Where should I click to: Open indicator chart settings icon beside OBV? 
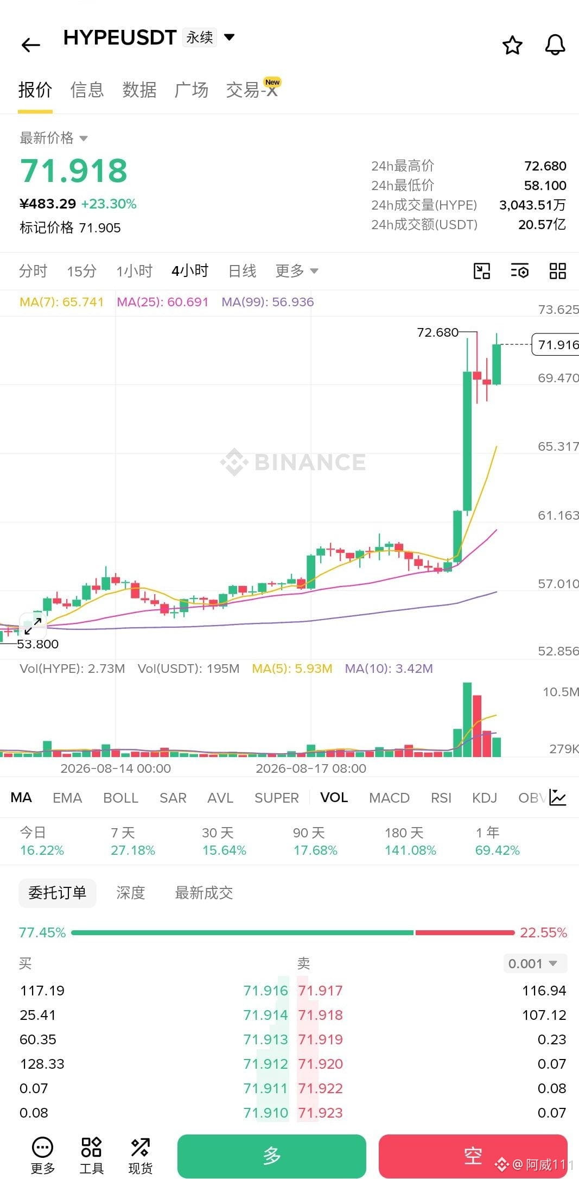(x=558, y=797)
